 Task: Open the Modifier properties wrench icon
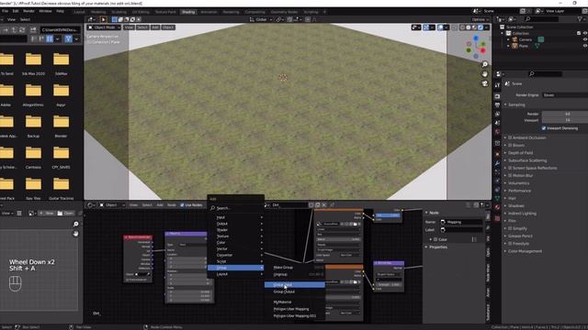pos(497,163)
